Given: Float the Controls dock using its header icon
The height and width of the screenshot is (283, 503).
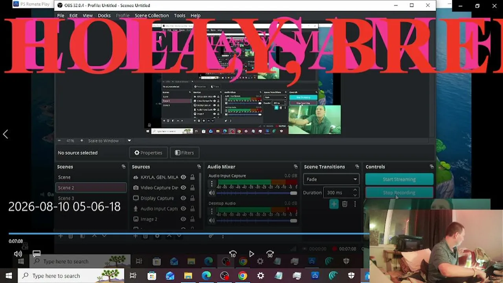Looking at the screenshot, I should coord(431,167).
